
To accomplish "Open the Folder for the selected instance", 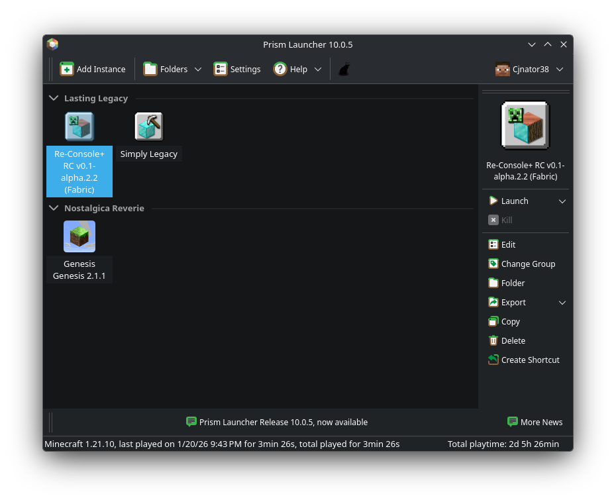I will pos(492,283).
